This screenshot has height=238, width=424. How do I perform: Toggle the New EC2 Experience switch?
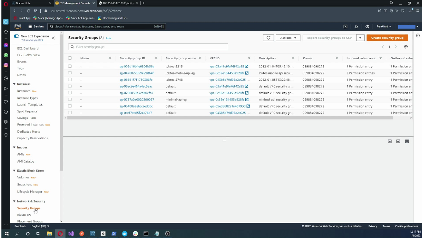pos(16,36)
